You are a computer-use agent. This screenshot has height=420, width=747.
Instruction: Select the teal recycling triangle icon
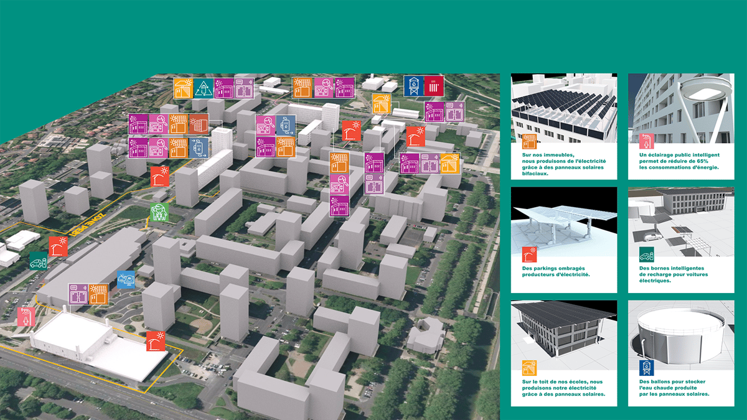(203, 88)
